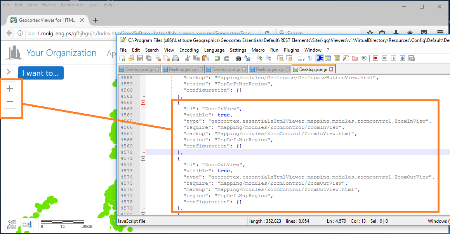Open the Notepad++ Window menu
This screenshot has height=234, width=450.
click(313, 50)
